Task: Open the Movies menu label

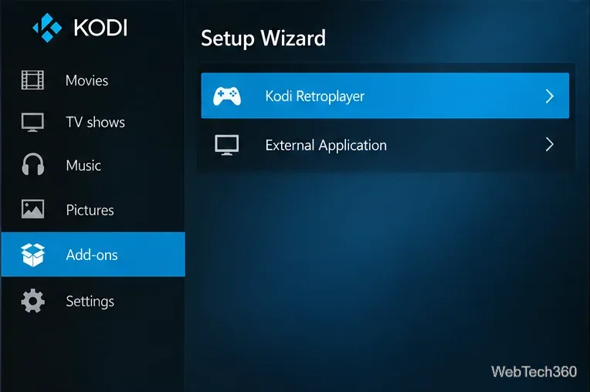Action: 87,80
